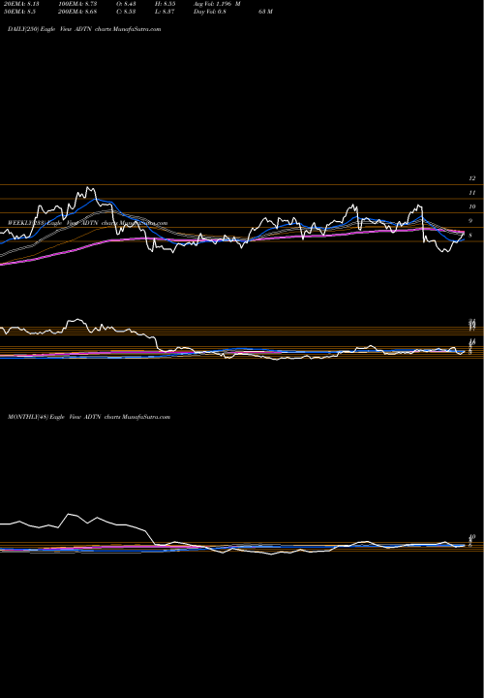Click the 10 price axis label on daily chart
The width and height of the screenshot is (484, 698).
click(x=472, y=206)
